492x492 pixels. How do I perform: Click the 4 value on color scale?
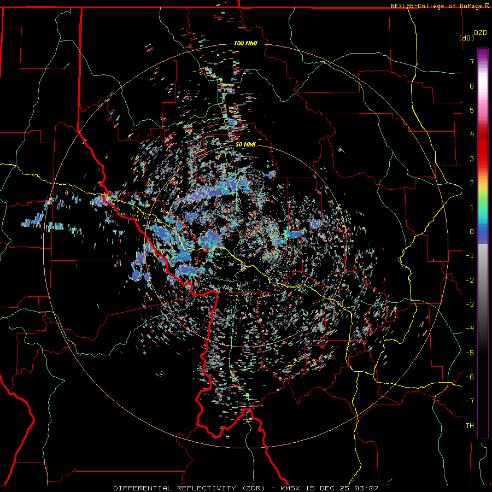(x=472, y=134)
